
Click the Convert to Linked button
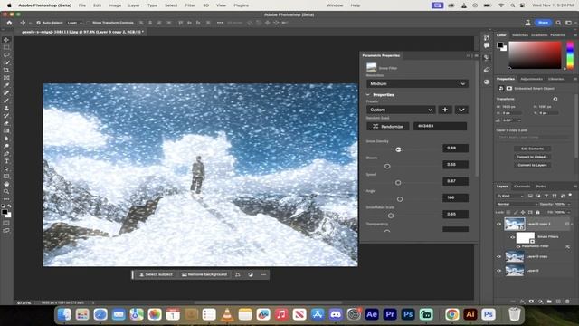pos(532,157)
